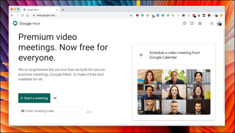Open the Google apps grid
The image size is (235, 133).
211,23
